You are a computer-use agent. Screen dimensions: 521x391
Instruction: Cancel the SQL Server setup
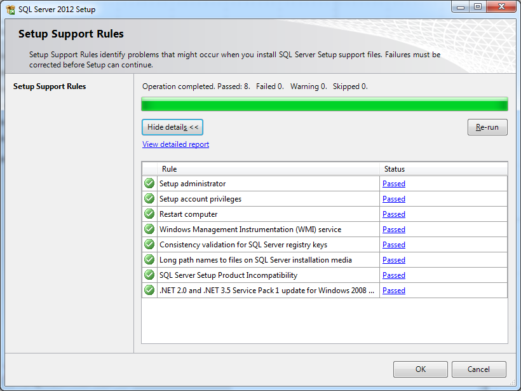479,369
